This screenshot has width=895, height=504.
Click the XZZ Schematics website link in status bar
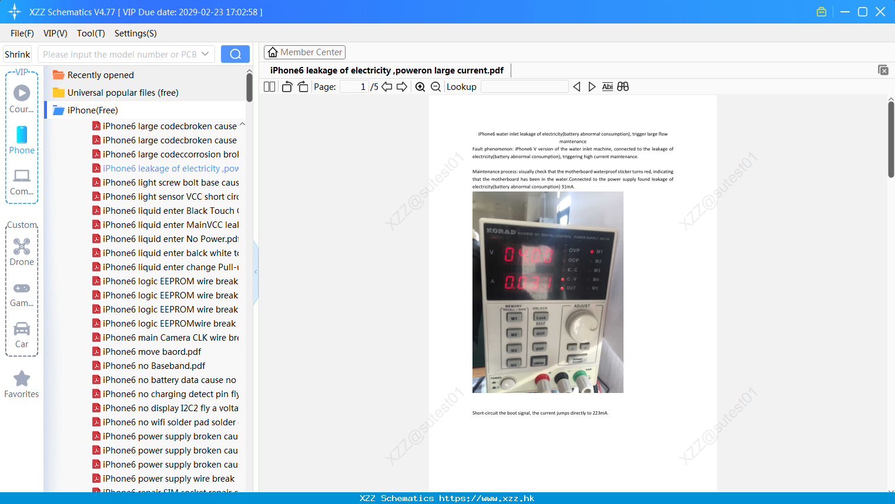click(447, 498)
